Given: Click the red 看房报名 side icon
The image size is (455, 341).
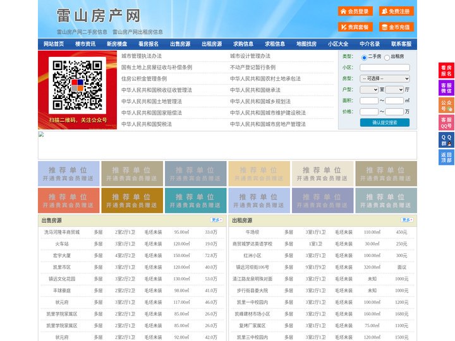Looking at the screenshot, I should point(446,71).
